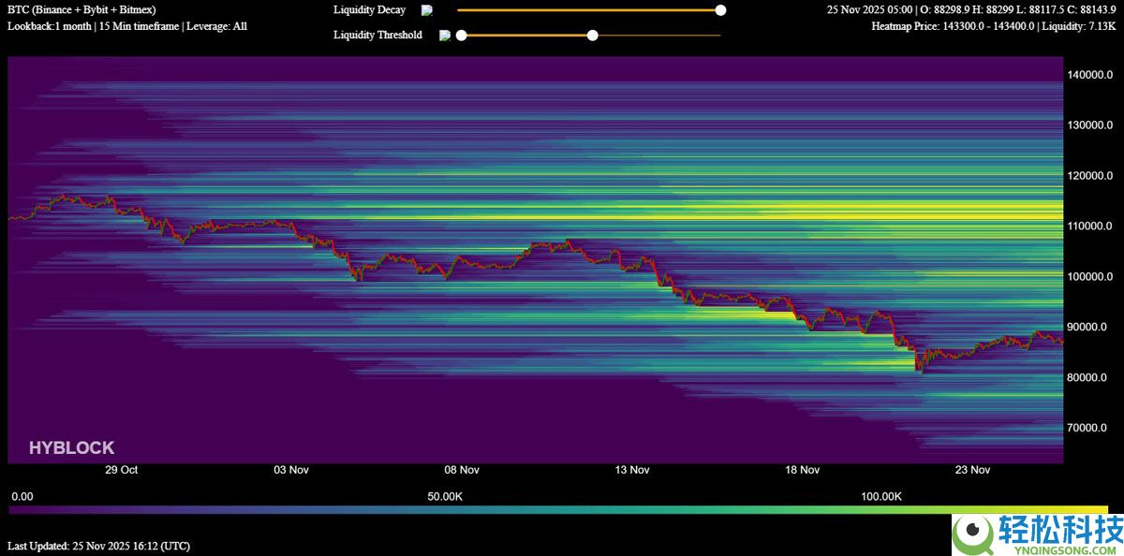The height and width of the screenshot is (556, 1124).
Task: Click the Liquidity Threshold info icon
Action: click(445, 36)
